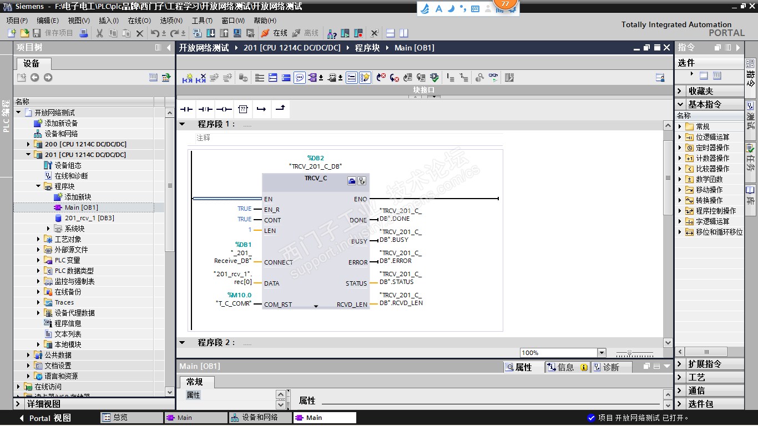Image resolution: width=758 pixels, height=426 pixels.
Task: Collapse the 开放网络测试 project node
Action: 18,113
